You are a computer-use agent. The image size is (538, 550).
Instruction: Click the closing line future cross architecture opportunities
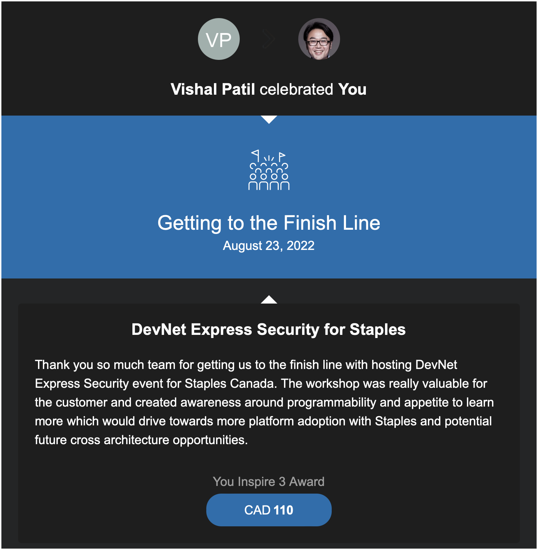click(141, 440)
